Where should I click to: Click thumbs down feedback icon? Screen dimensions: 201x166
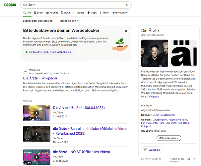[x=194, y=159]
